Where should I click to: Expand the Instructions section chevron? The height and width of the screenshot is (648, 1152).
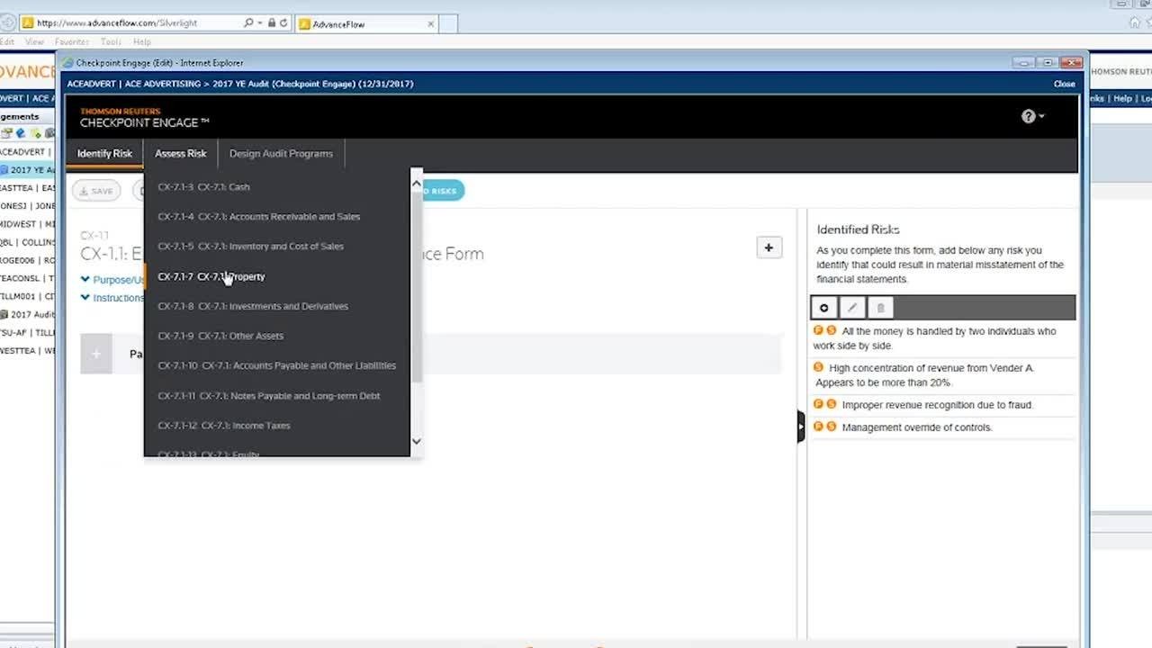coord(85,298)
